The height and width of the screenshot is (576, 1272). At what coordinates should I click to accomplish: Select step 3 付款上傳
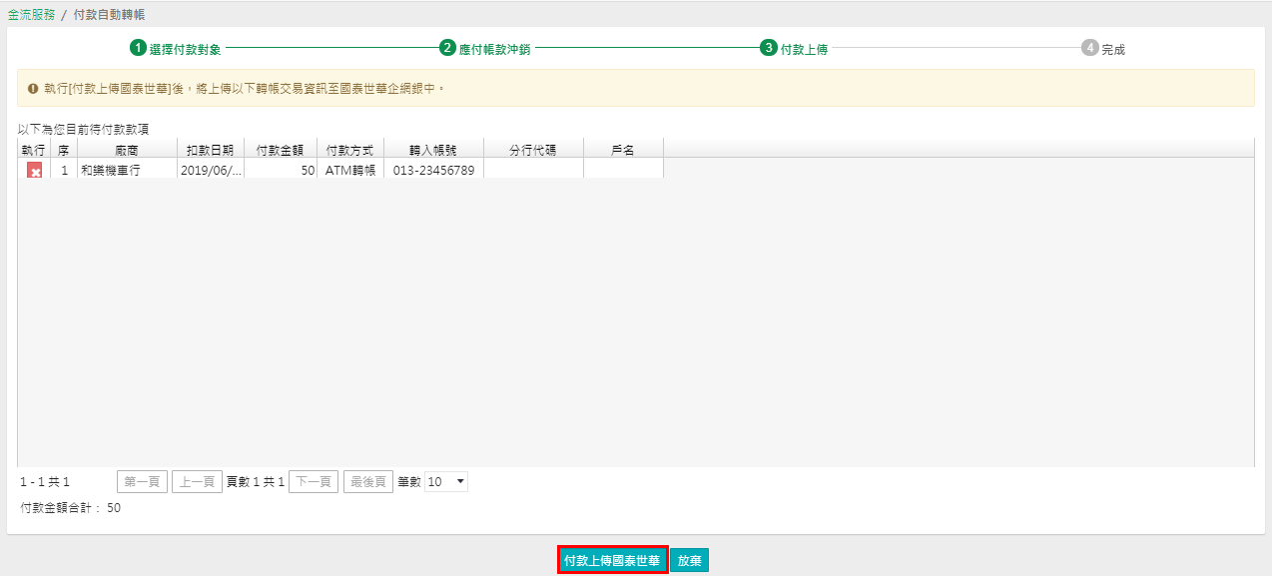[794, 49]
